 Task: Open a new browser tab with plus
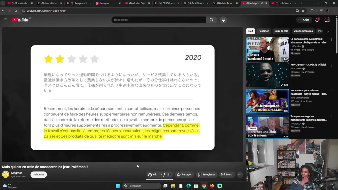click(x=302, y=3)
